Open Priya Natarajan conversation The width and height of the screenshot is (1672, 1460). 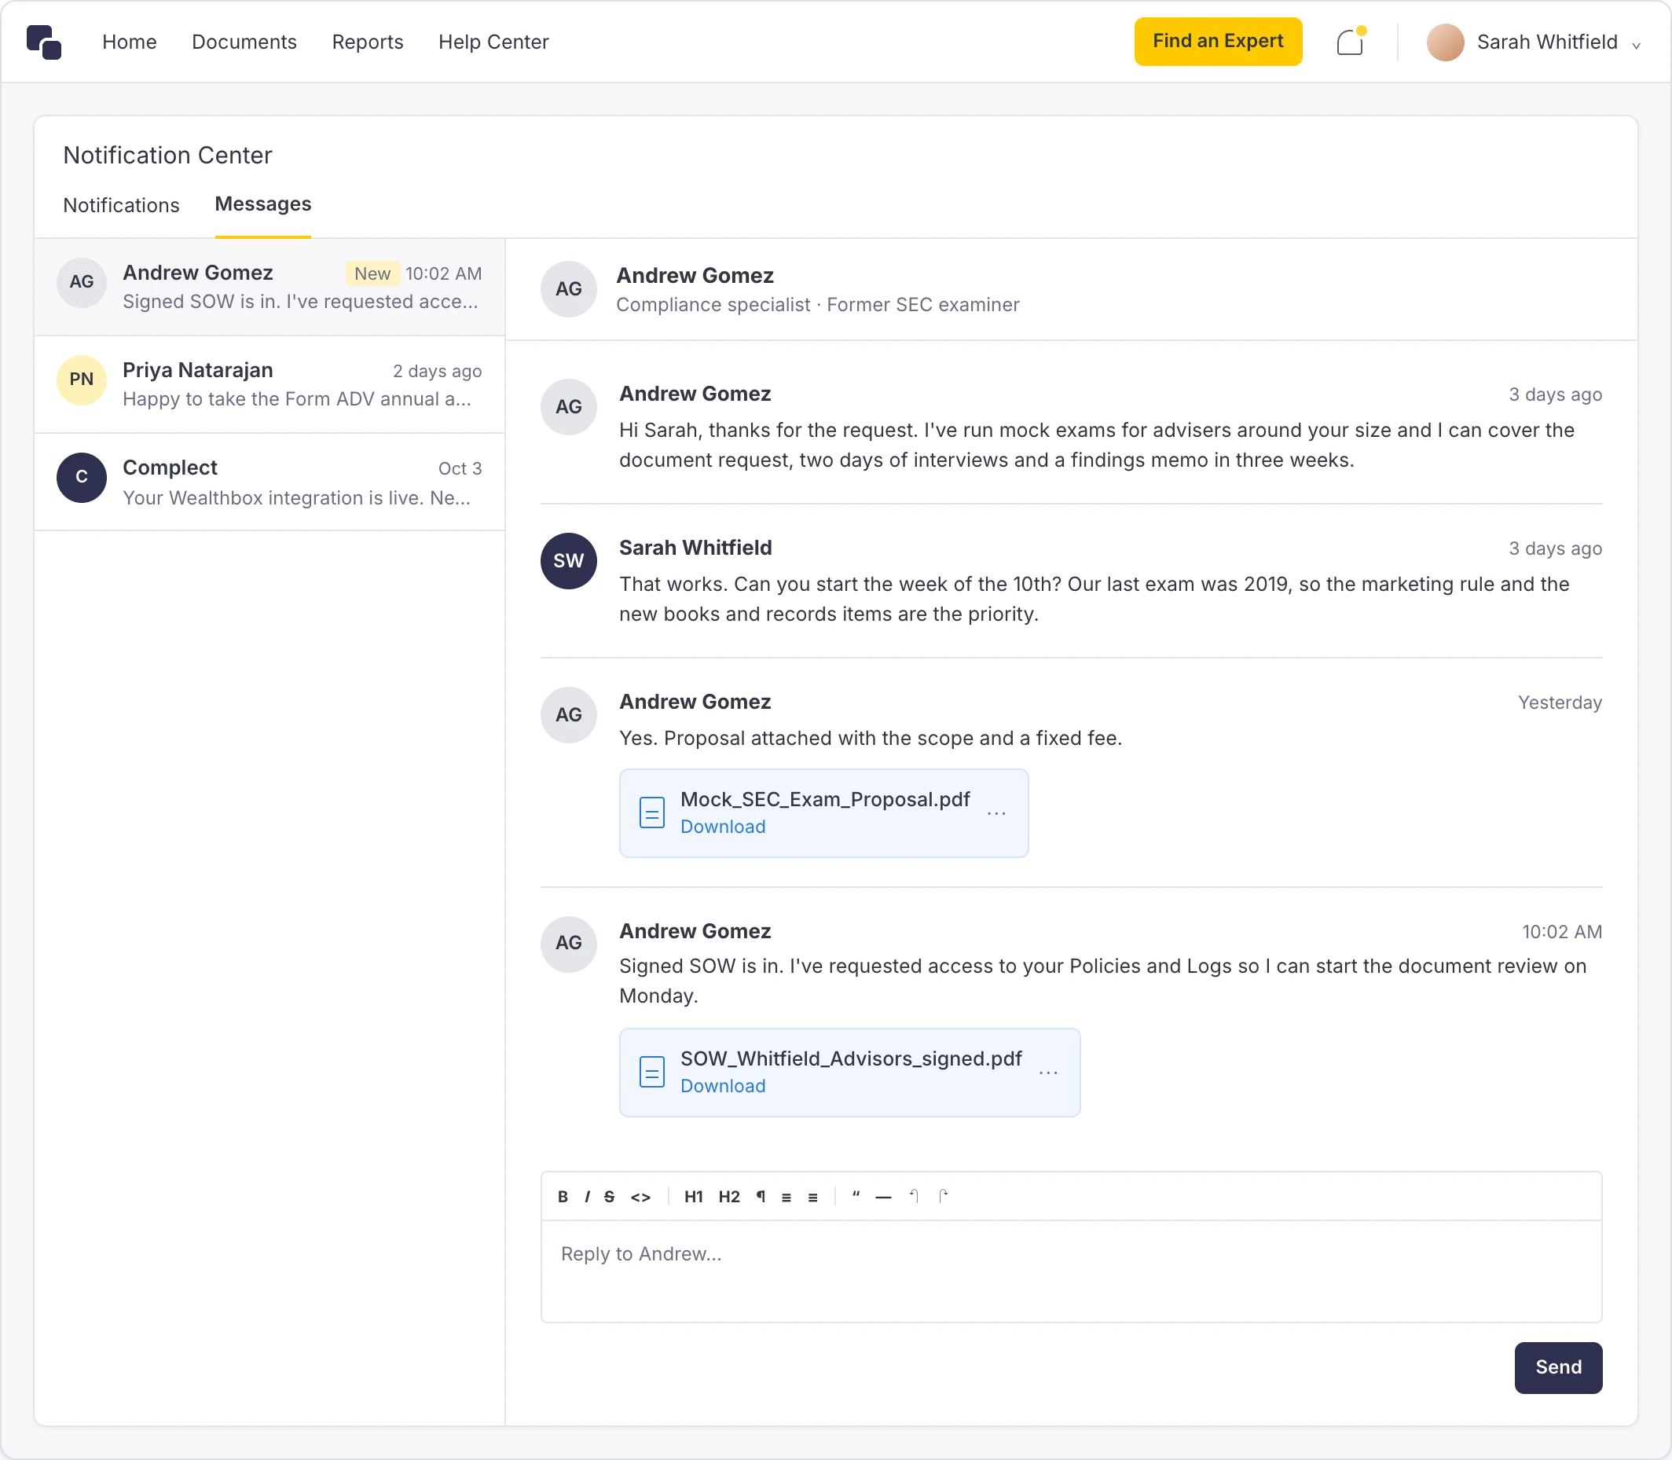[269, 384]
